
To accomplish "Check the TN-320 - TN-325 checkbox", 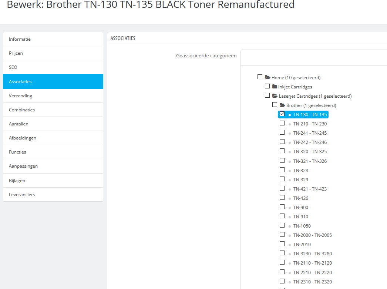I will coord(282,151).
